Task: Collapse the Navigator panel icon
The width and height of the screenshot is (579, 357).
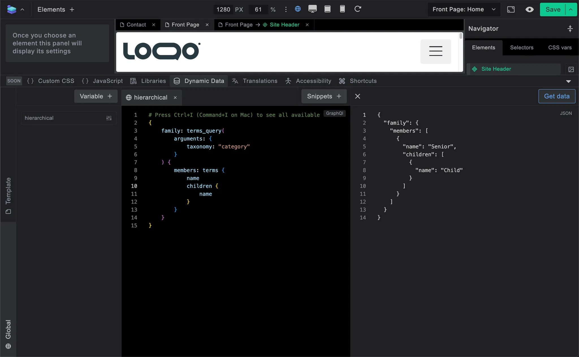Action: coord(570,29)
